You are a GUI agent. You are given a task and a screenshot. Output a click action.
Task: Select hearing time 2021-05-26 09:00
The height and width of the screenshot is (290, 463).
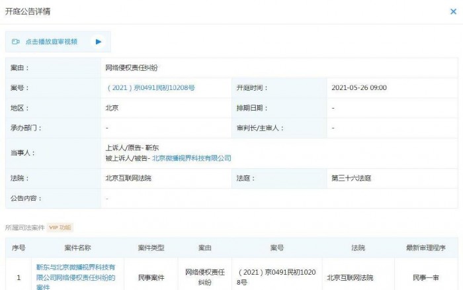[359, 88]
